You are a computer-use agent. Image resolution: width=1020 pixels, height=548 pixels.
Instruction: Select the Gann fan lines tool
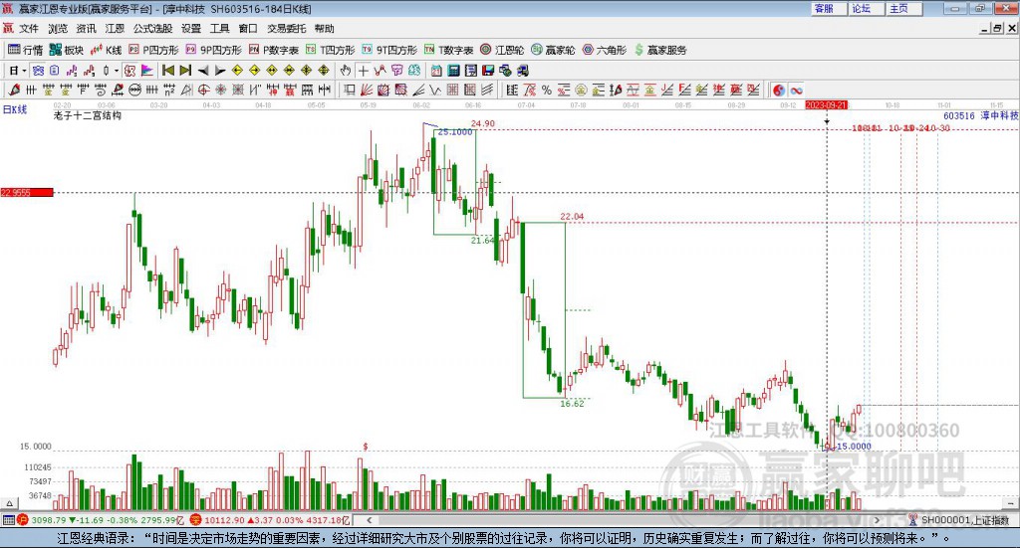pos(366,91)
